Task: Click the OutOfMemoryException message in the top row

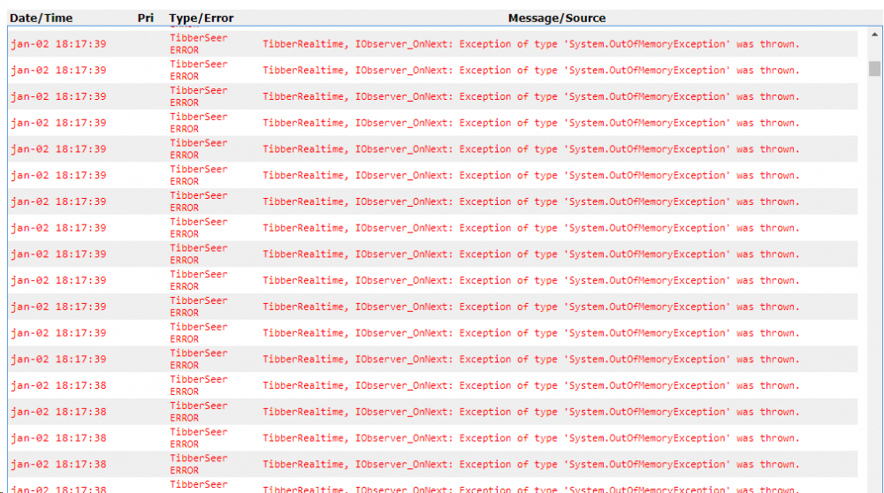Action: 530,44
